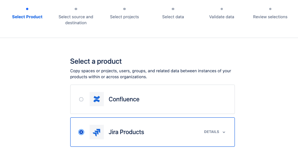This screenshot has height=152, width=298.
Task: Click the Confluence logo icon
Action: coord(97,99)
